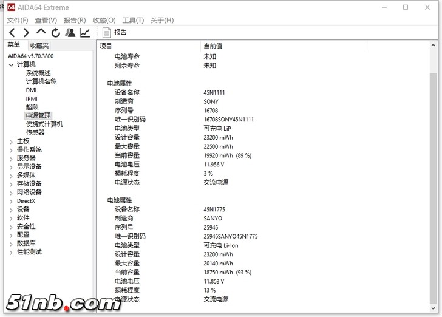Expand the 网络设备 tree node
The image size is (442, 317).
11,193
